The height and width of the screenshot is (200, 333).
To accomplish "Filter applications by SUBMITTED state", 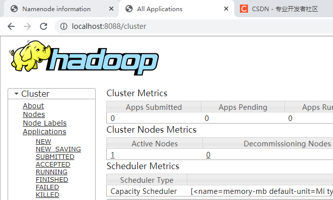I will [55, 157].
